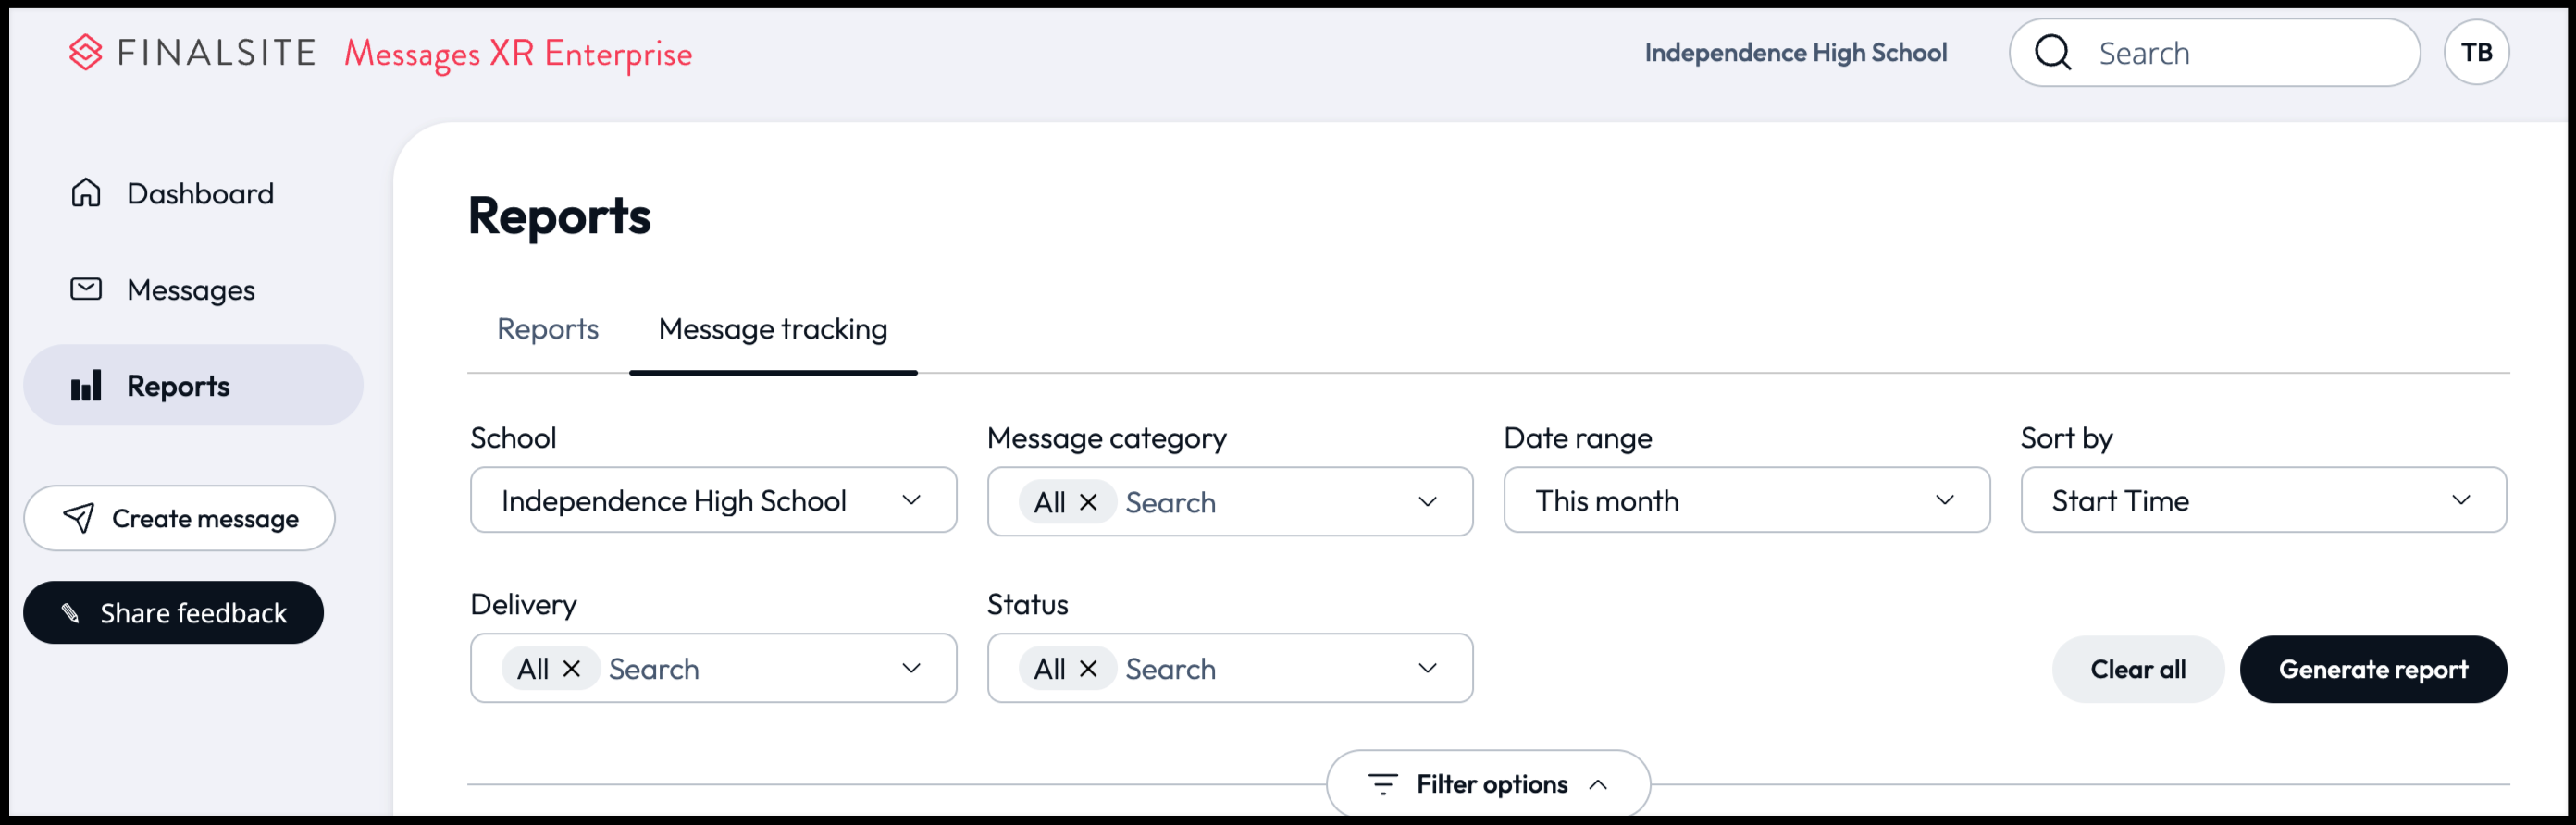Switch to the Message tracking tab
Image resolution: width=2576 pixels, height=825 pixels.
772,329
